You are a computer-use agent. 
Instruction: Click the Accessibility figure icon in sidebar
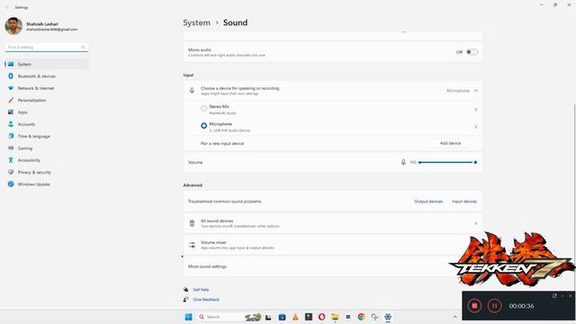(x=11, y=160)
